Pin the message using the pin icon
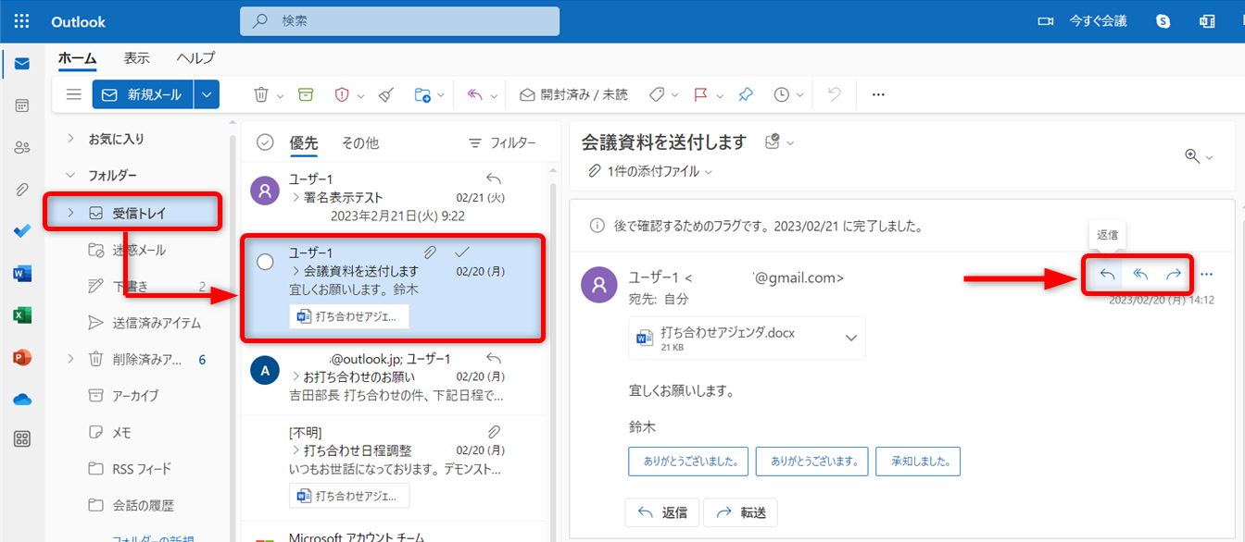 (x=746, y=94)
